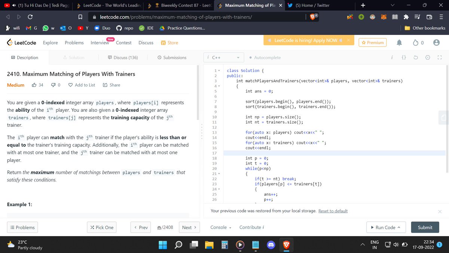Image resolution: width=449 pixels, height=253 pixels.
Task: Open the Explore menu item
Action: point(51,43)
